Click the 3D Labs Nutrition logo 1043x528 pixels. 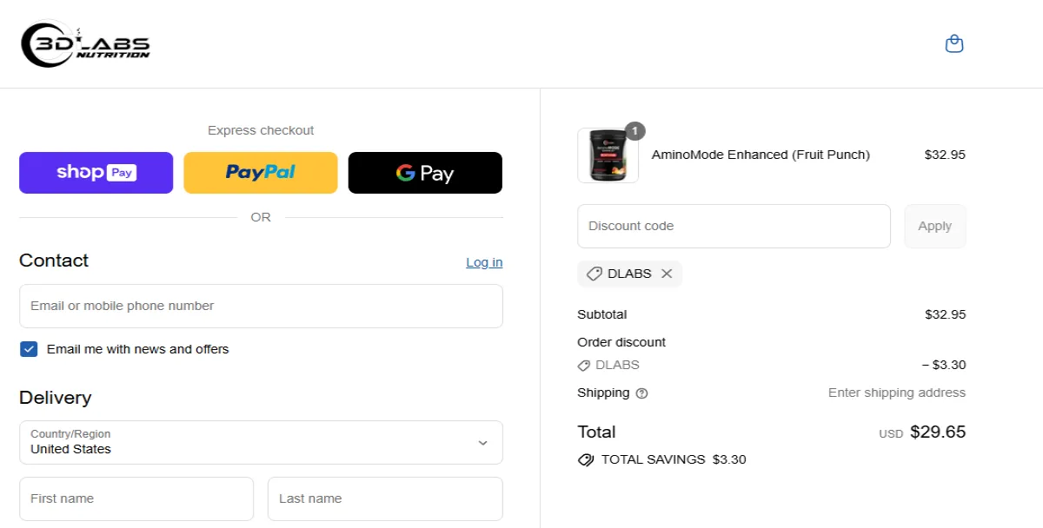pos(84,43)
